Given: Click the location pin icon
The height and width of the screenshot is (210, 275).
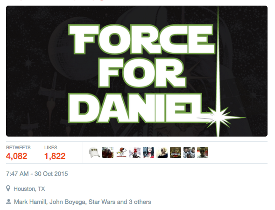Looking at the screenshot, I should click(8, 188).
